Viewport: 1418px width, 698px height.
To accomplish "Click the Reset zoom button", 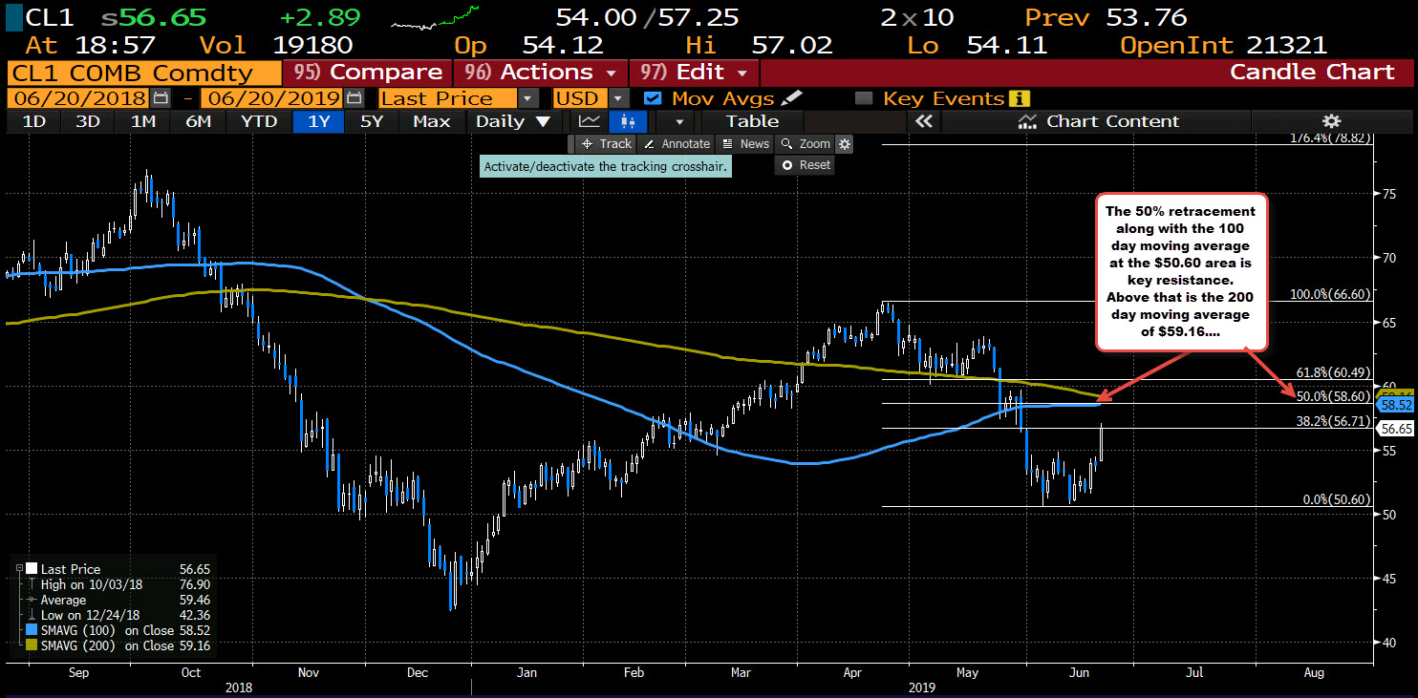I will click(806, 165).
